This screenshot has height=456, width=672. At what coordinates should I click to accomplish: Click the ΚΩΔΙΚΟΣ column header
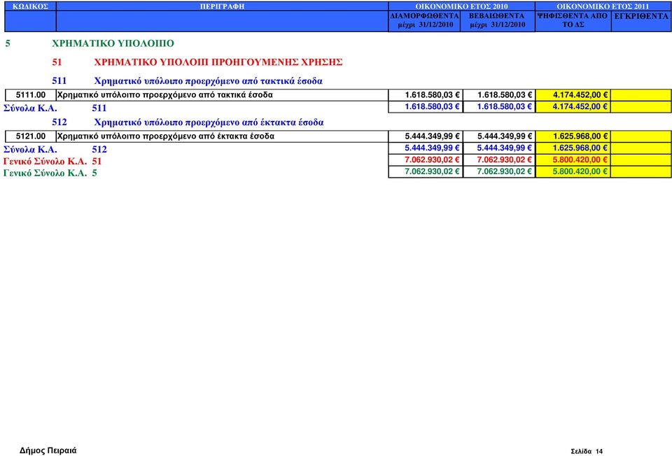coord(30,6)
